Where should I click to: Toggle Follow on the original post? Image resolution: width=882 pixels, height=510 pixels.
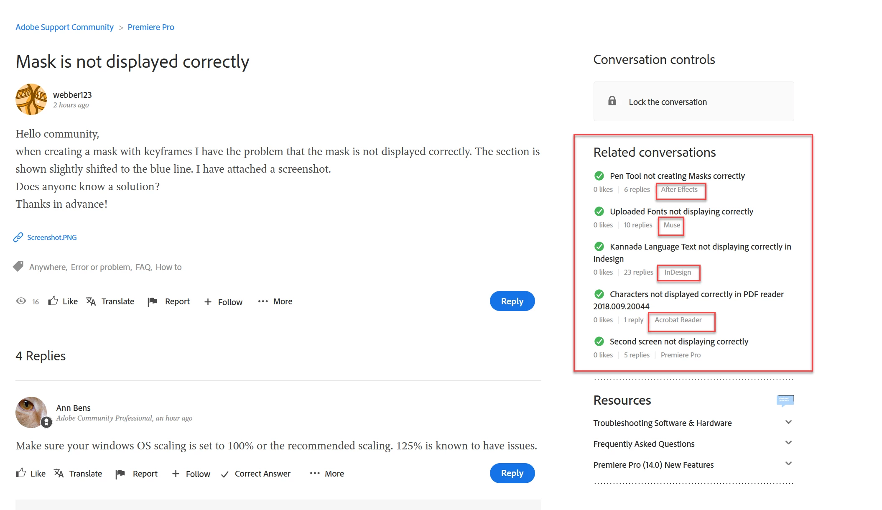223,302
